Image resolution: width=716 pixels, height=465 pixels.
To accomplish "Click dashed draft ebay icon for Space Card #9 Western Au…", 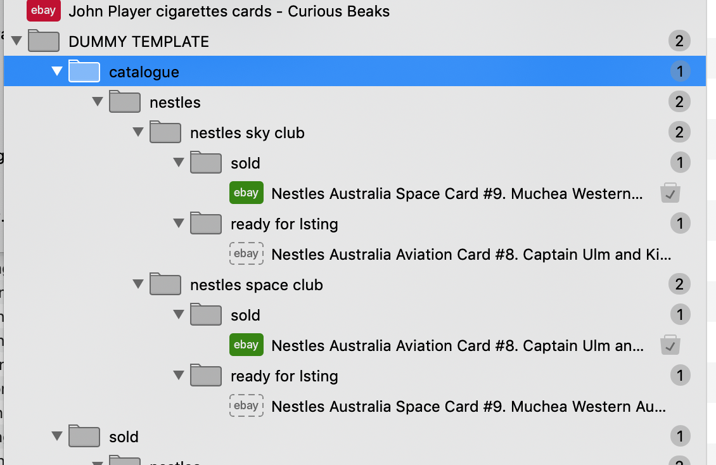I will tap(246, 405).
